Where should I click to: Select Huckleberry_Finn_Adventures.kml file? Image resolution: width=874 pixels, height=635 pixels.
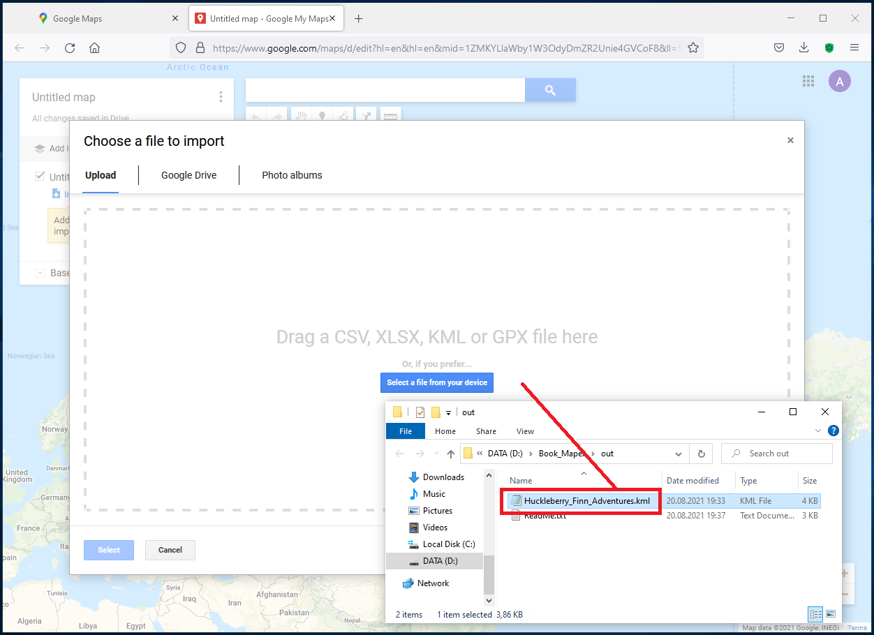pos(587,500)
